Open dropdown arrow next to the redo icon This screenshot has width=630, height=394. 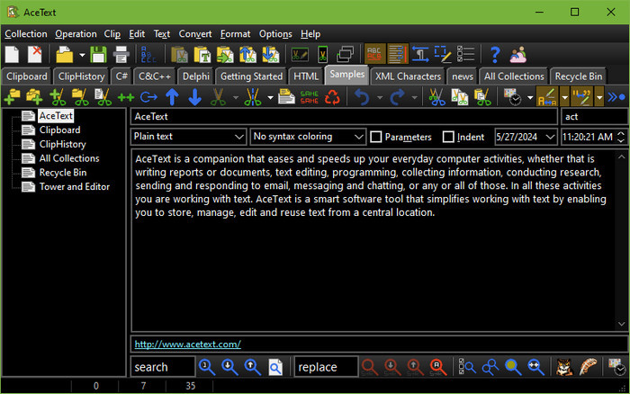(414, 97)
